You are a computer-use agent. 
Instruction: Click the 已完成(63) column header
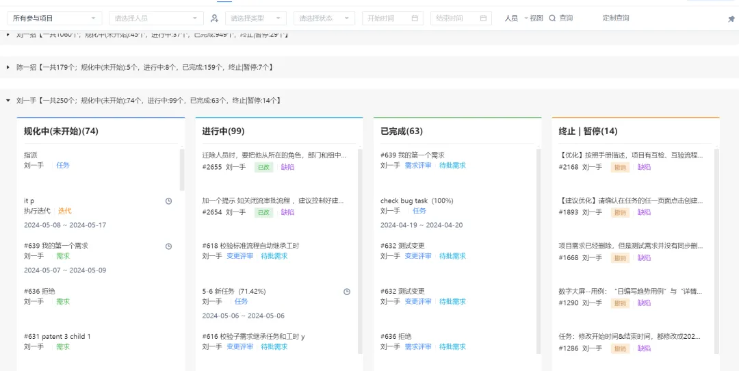point(401,131)
